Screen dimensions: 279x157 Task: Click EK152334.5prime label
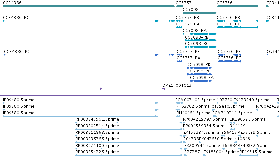click(x=201, y=133)
